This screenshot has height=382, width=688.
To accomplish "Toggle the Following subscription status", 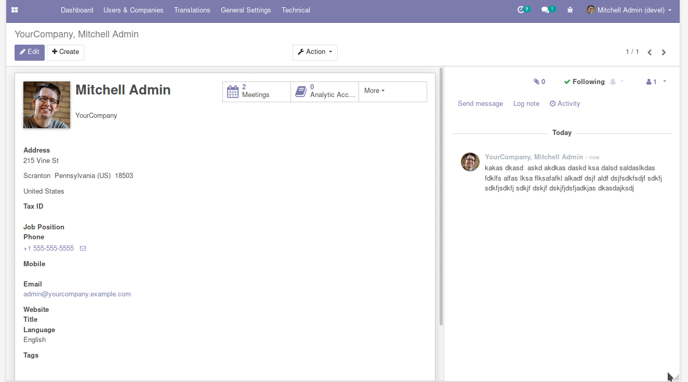I will (x=584, y=81).
